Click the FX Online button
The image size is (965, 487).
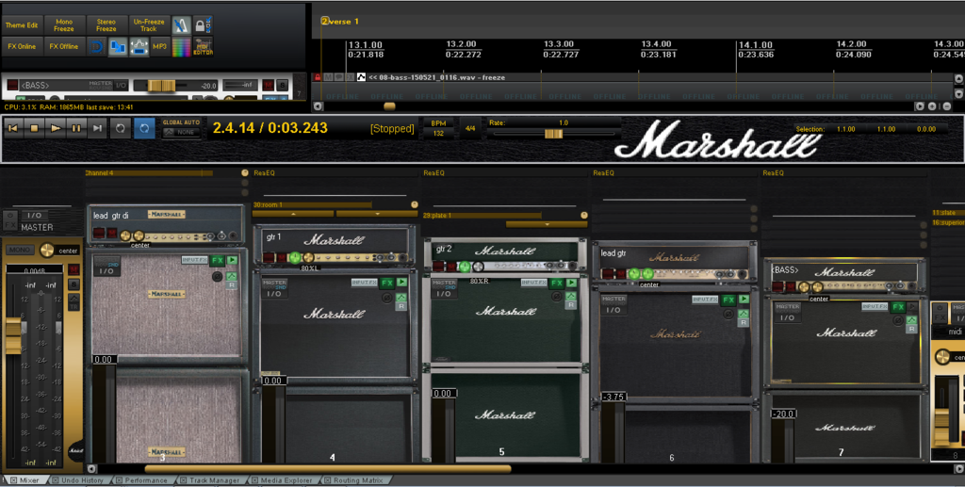22,47
